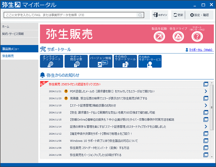Screen dimensions: 216x167
Task: Click the ログイン button
Action: click(160, 15)
